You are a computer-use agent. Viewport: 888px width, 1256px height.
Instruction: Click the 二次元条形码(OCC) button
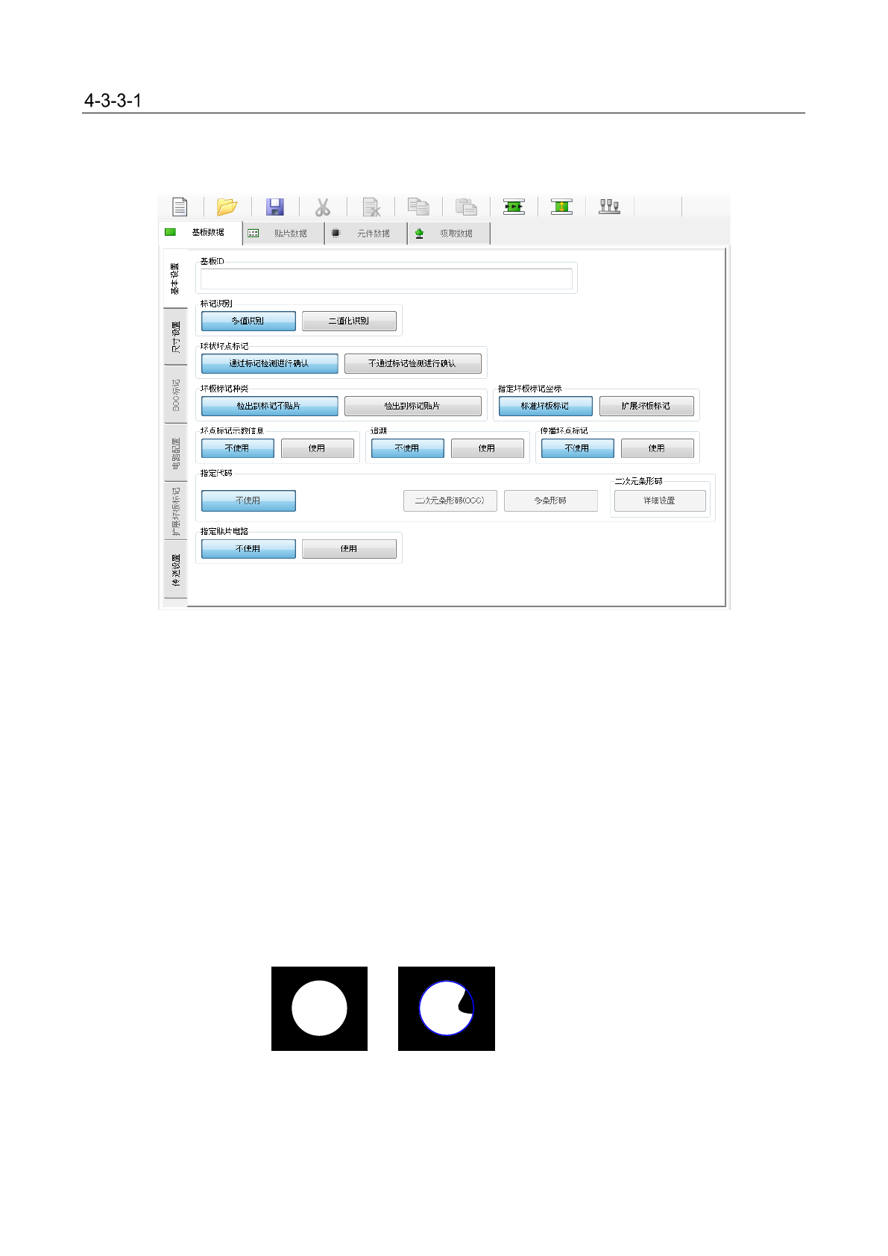(x=450, y=500)
